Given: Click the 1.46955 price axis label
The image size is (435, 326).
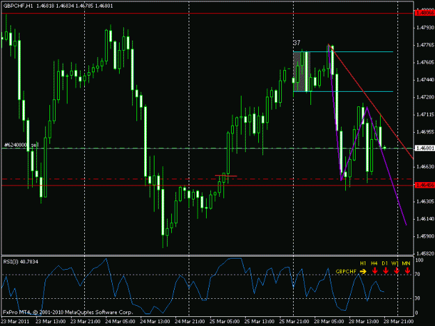Looking at the screenshot, I should point(425,132).
